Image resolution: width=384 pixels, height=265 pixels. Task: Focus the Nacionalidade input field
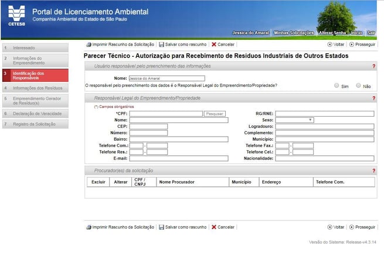tap(324, 158)
